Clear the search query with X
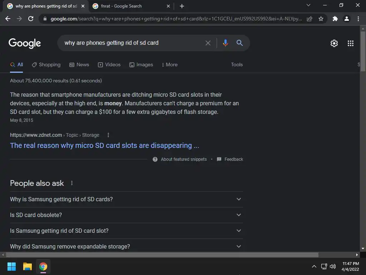Viewport: 366px width, 275px height. (x=208, y=43)
